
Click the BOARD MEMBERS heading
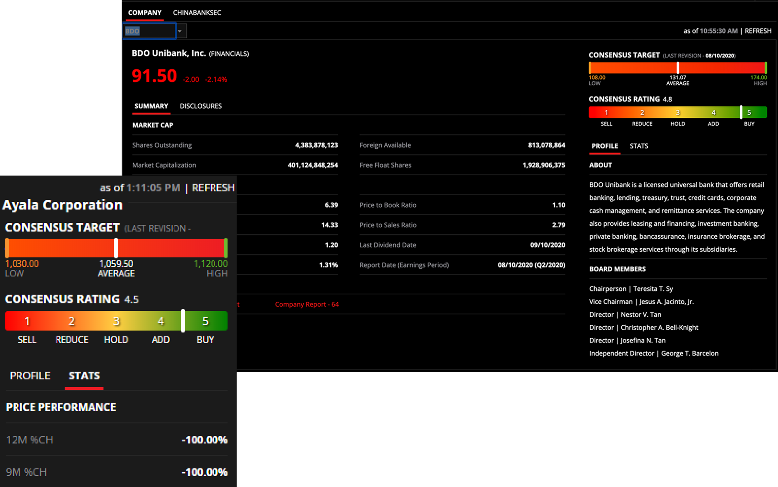(618, 269)
